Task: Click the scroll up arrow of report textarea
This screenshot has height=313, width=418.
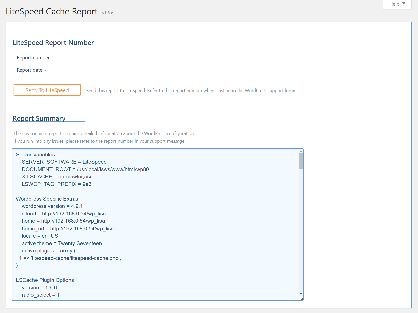Action: [301, 151]
